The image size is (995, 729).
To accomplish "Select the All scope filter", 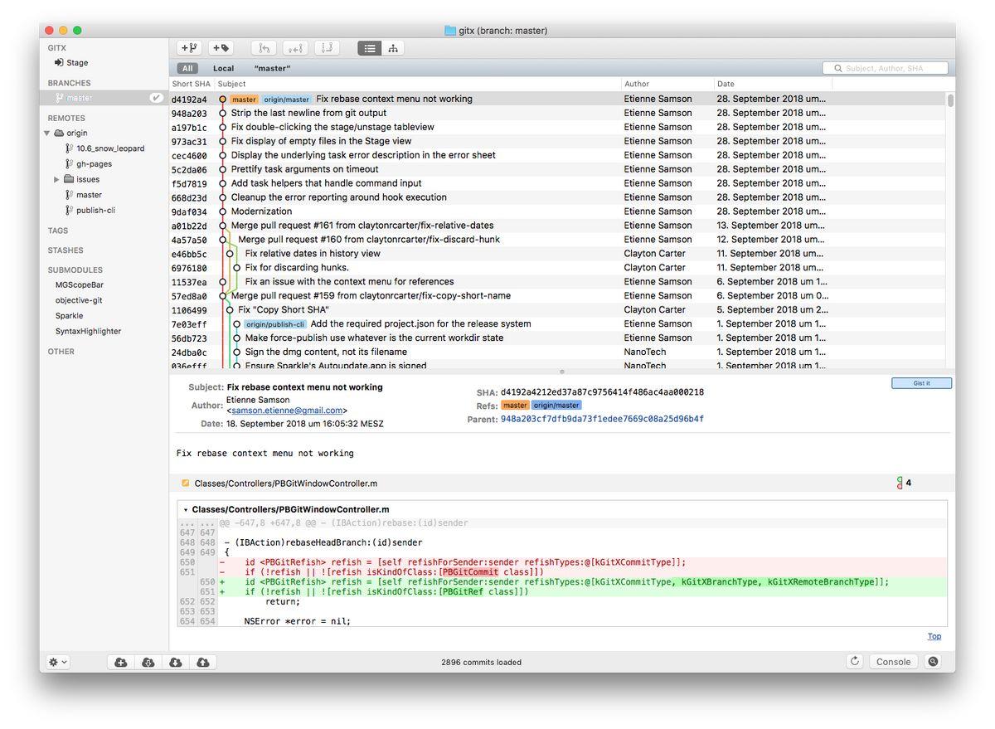I will pos(187,69).
